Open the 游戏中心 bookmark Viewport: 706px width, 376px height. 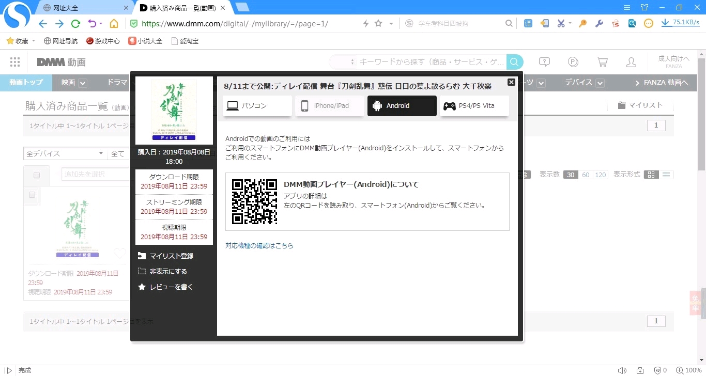(x=103, y=41)
